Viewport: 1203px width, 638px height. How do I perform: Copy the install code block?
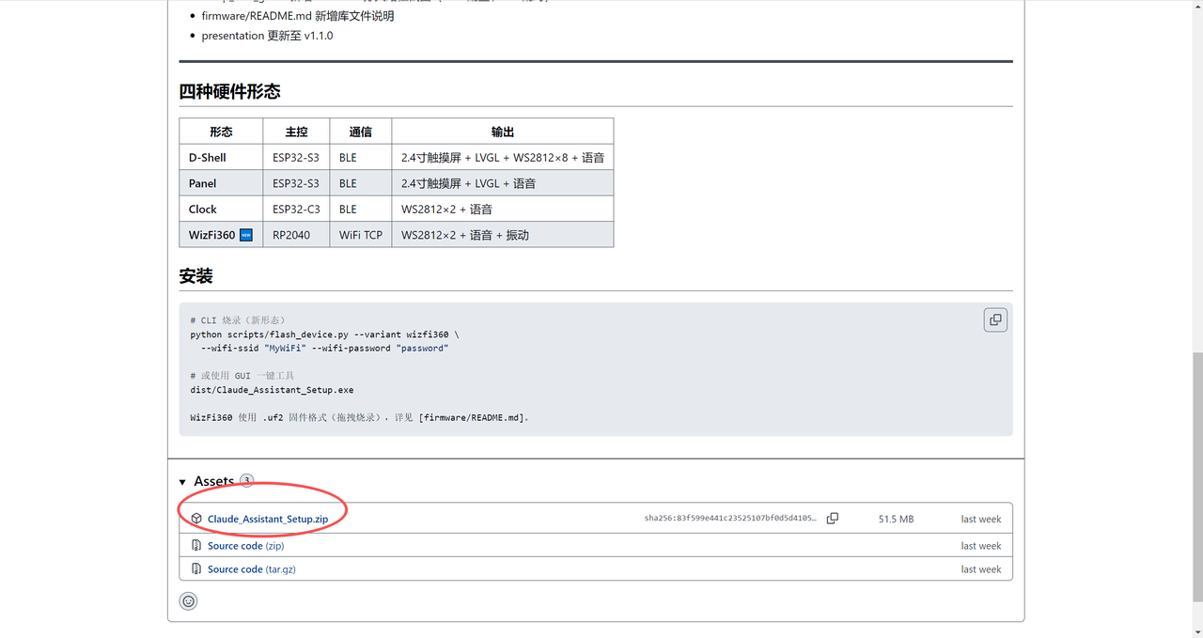click(995, 319)
